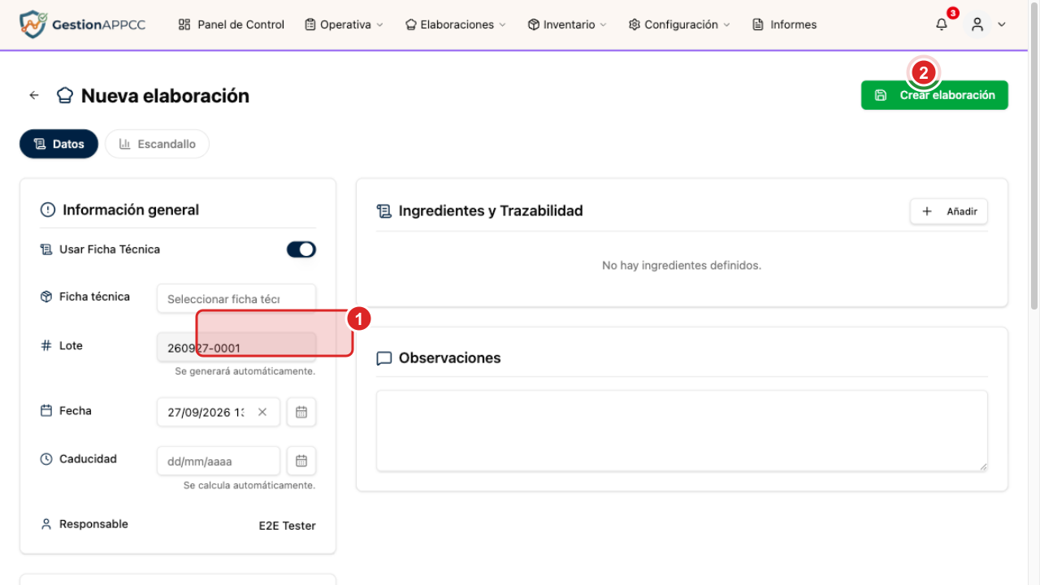The width and height of the screenshot is (1040, 585).
Task: Click the Caducidad date input field
Action: [x=219, y=461]
